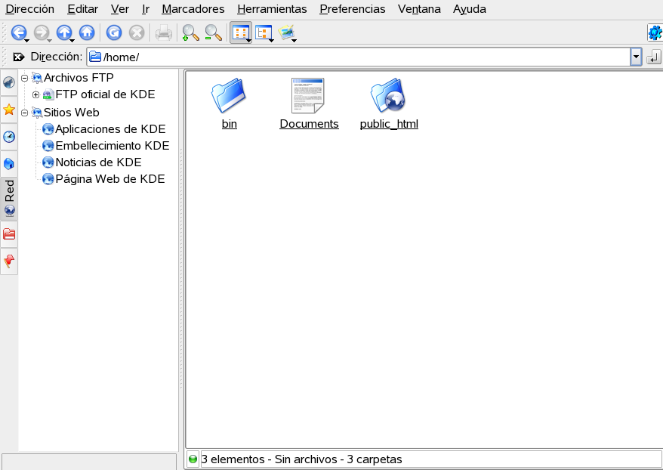The height and width of the screenshot is (470, 663).
Task: Open the image preview view button
Action: [287, 32]
